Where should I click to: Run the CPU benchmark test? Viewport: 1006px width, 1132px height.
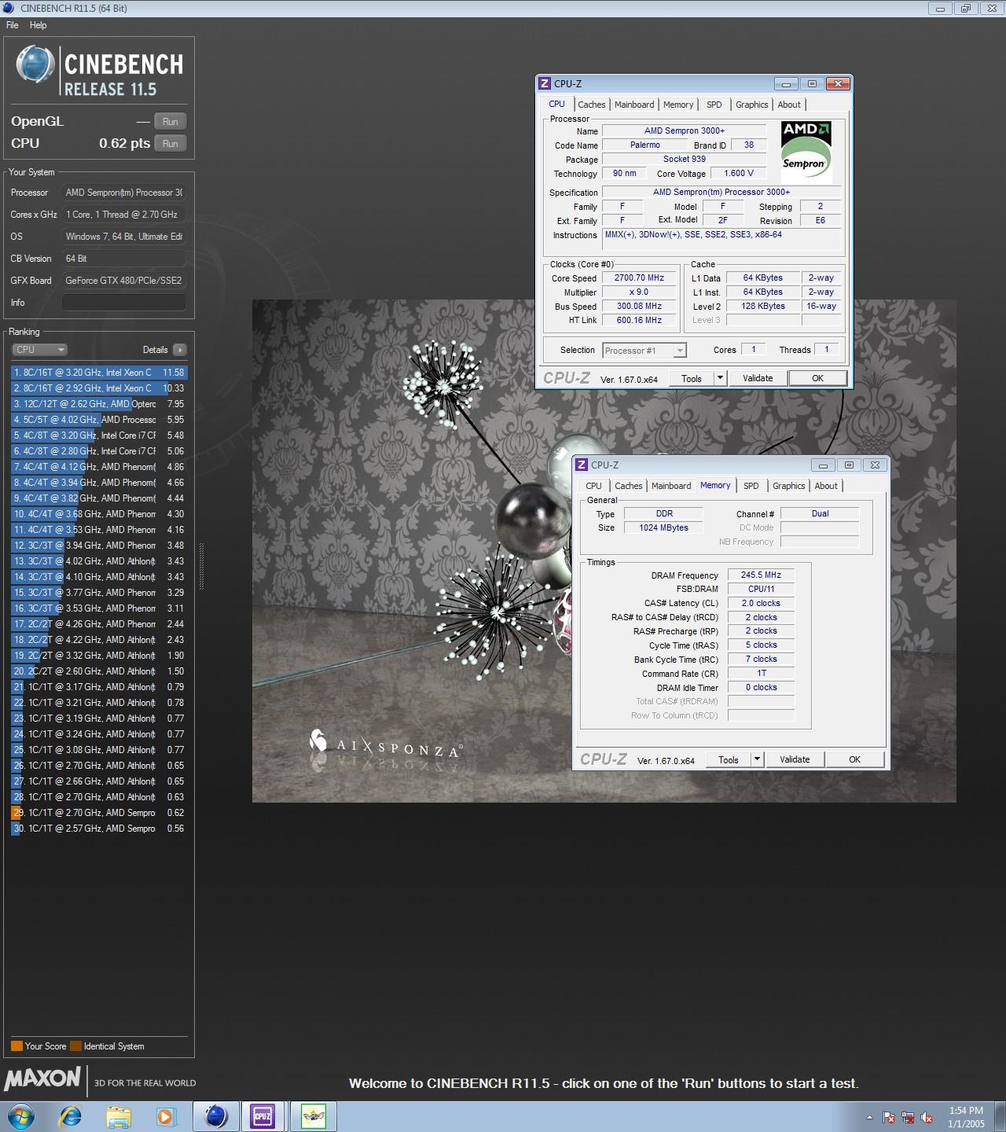pyautogui.click(x=171, y=143)
